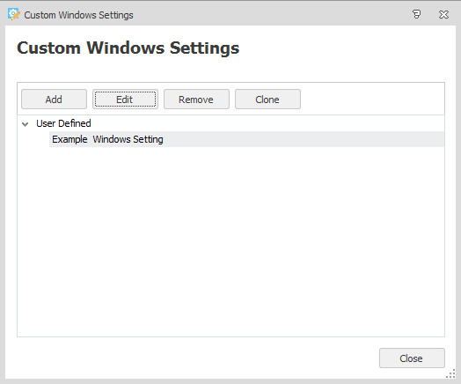Screen dimensions: 461x384
Task: Click empty area of the settings list
Action: (230, 241)
